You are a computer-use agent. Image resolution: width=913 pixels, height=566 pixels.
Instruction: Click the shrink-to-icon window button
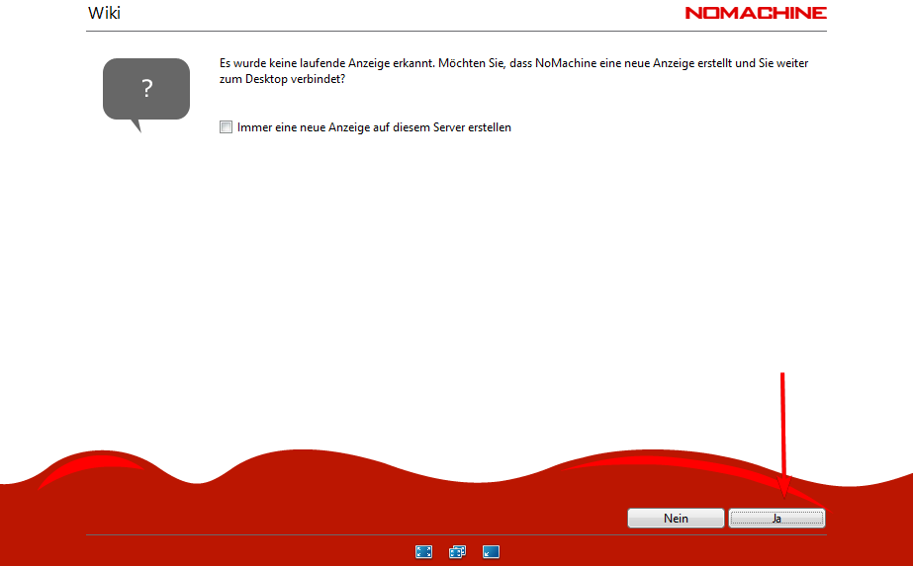[x=491, y=552]
